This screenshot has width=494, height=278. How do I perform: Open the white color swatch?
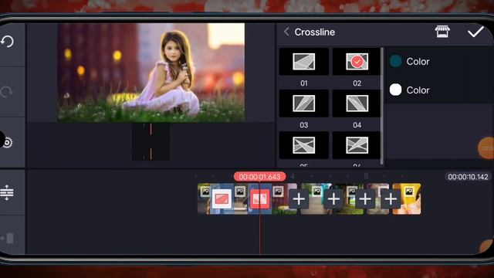396,90
